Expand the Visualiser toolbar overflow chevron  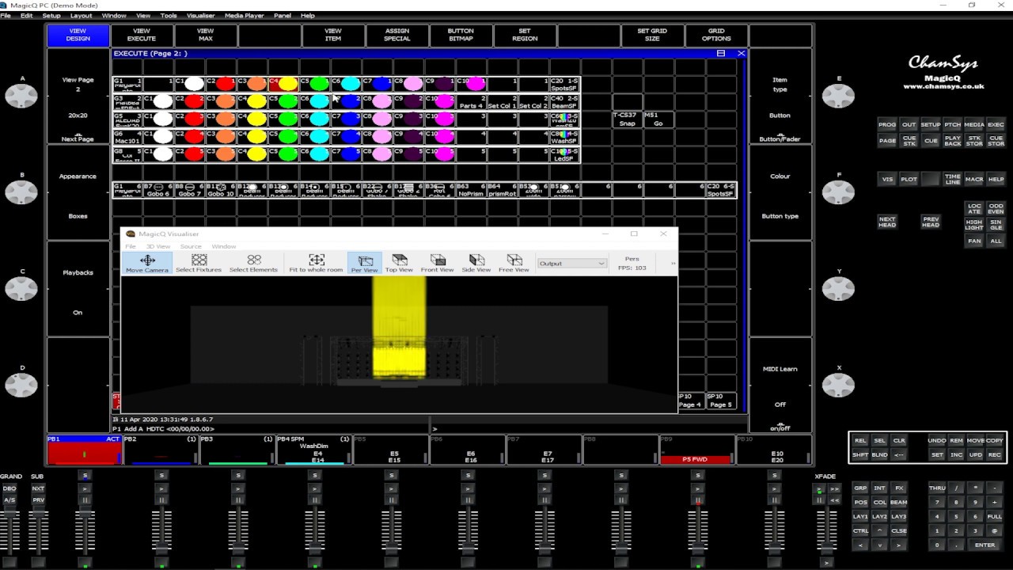click(x=673, y=264)
